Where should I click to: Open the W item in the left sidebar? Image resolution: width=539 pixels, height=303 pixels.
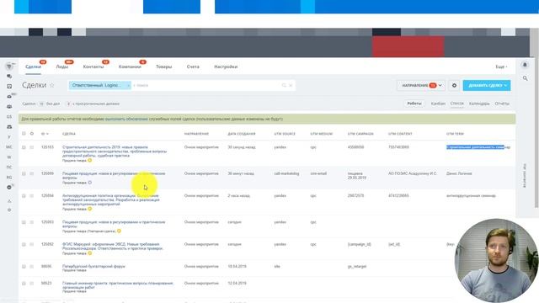[x=9, y=157]
